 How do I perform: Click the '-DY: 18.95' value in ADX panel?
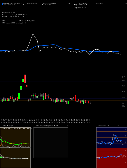pos(27,129)
